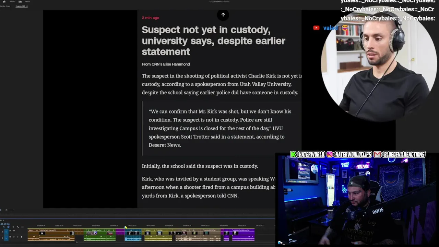This screenshot has width=439, height=247.
Task: Hide V1 track output with eye icon
Action: point(14,231)
